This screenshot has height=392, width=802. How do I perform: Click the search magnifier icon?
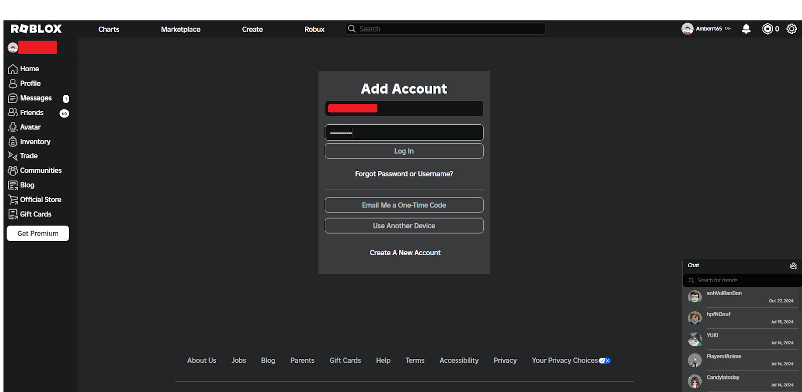[352, 29]
